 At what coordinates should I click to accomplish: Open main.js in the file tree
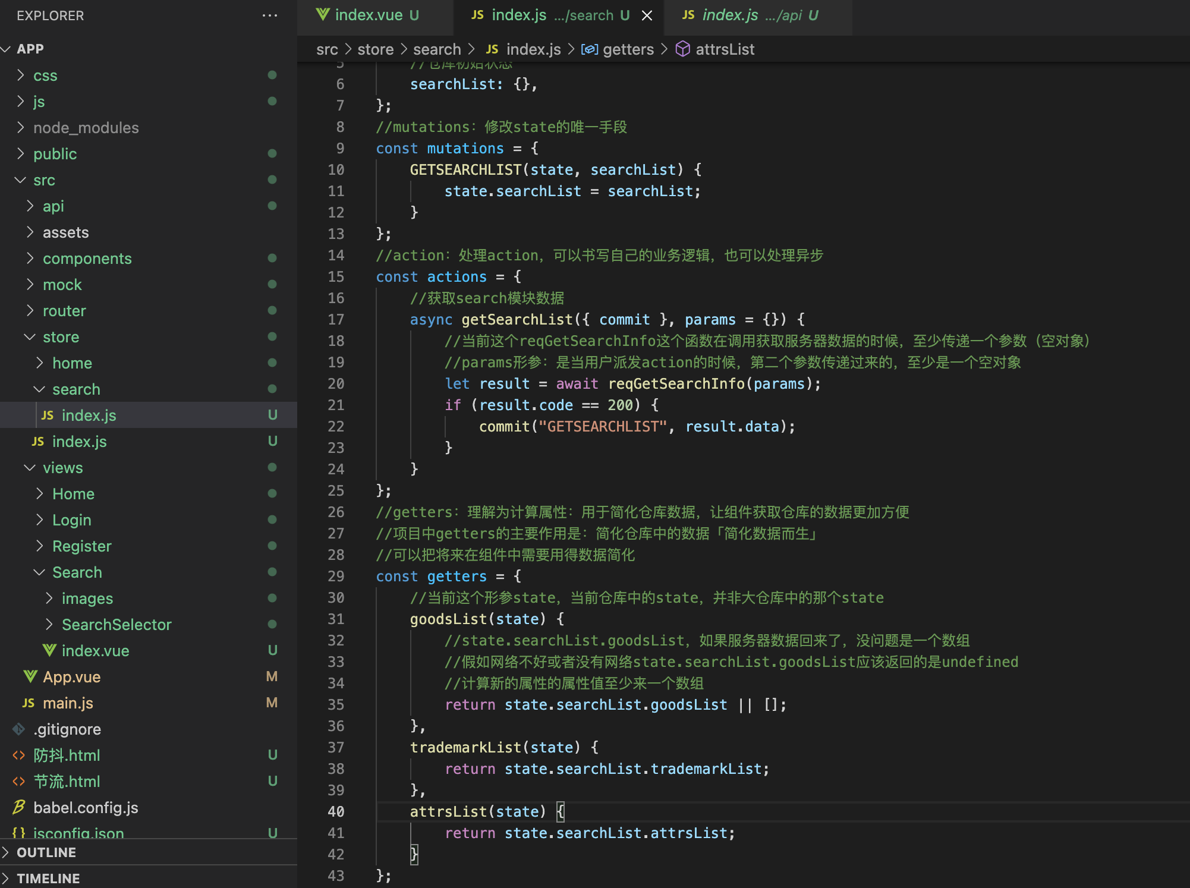tap(68, 703)
